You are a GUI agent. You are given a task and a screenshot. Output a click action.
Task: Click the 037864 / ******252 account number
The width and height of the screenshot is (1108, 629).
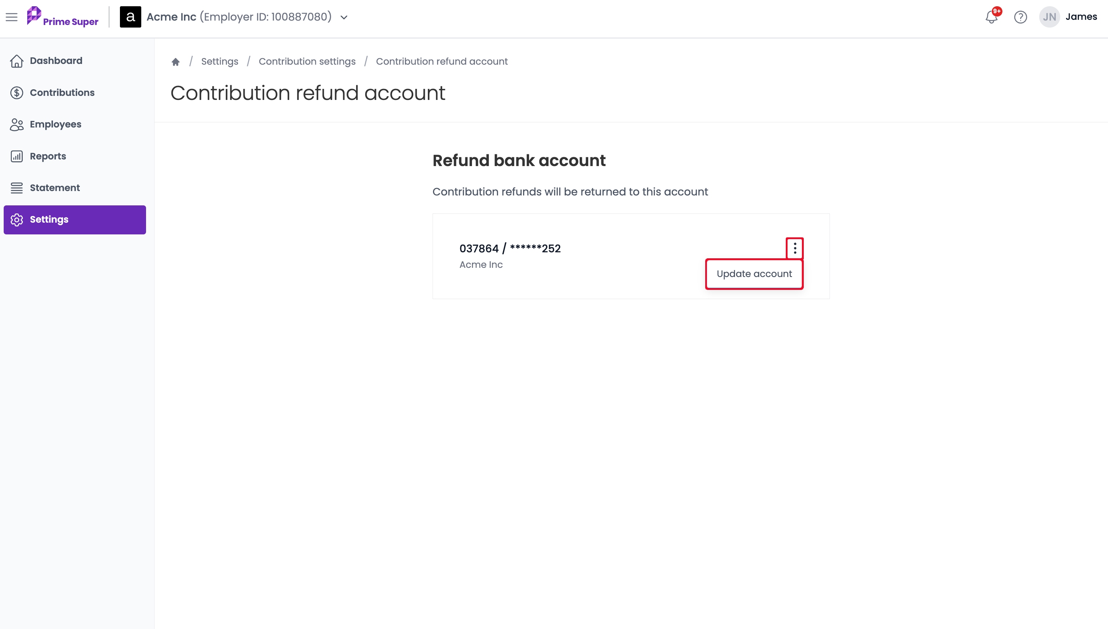[x=510, y=248]
